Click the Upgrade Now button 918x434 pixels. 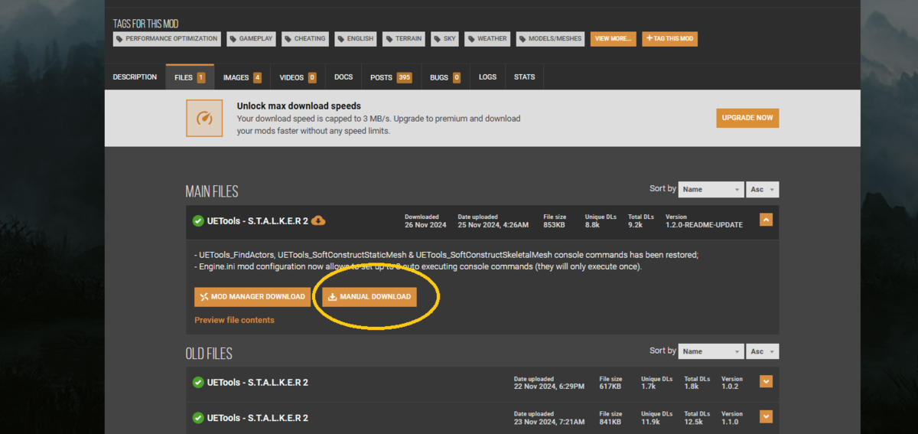click(x=747, y=118)
